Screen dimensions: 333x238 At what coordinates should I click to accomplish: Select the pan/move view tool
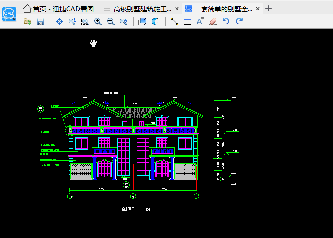59,21
